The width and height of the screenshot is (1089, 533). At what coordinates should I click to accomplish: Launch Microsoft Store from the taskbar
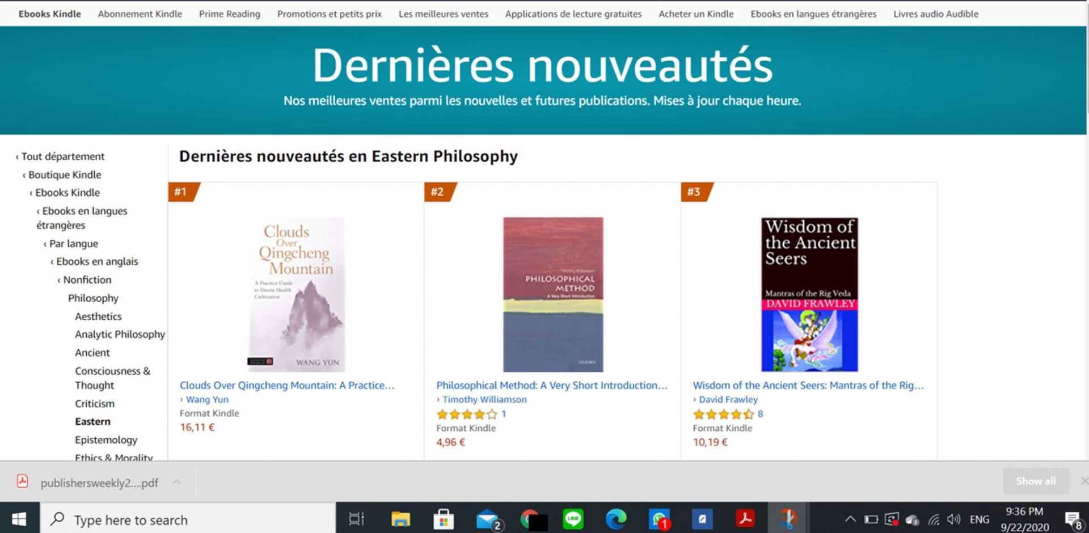[444, 519]
